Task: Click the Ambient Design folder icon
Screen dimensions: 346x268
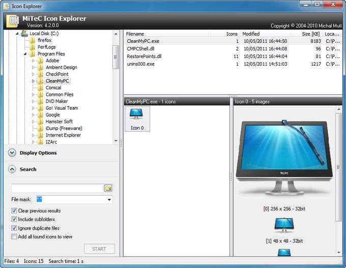Action: point(40,67)
